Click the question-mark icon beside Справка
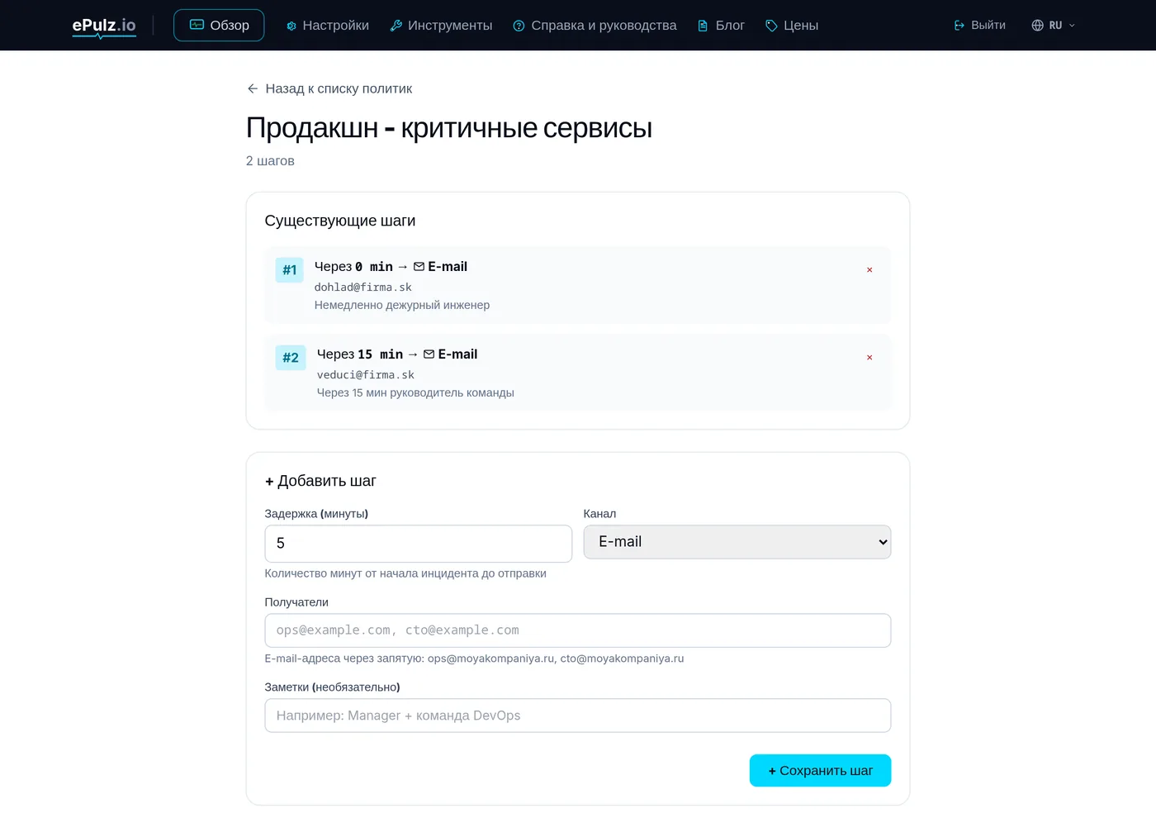 pyautogui.click(x=519, y=26)
